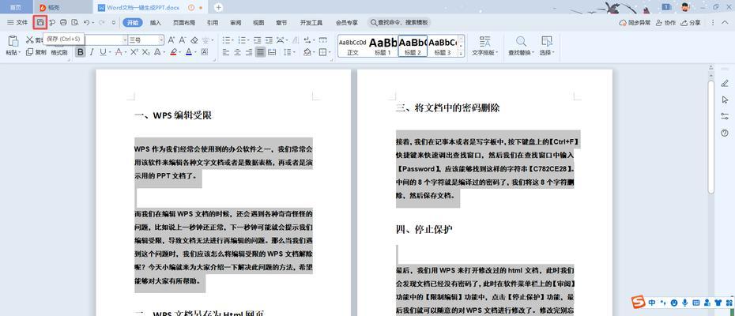The height and width of the screenshot is (316, 735).
Task: Click the Clear Formatting eraser icon
Action: pyautogui.click(x=194, y=40)
